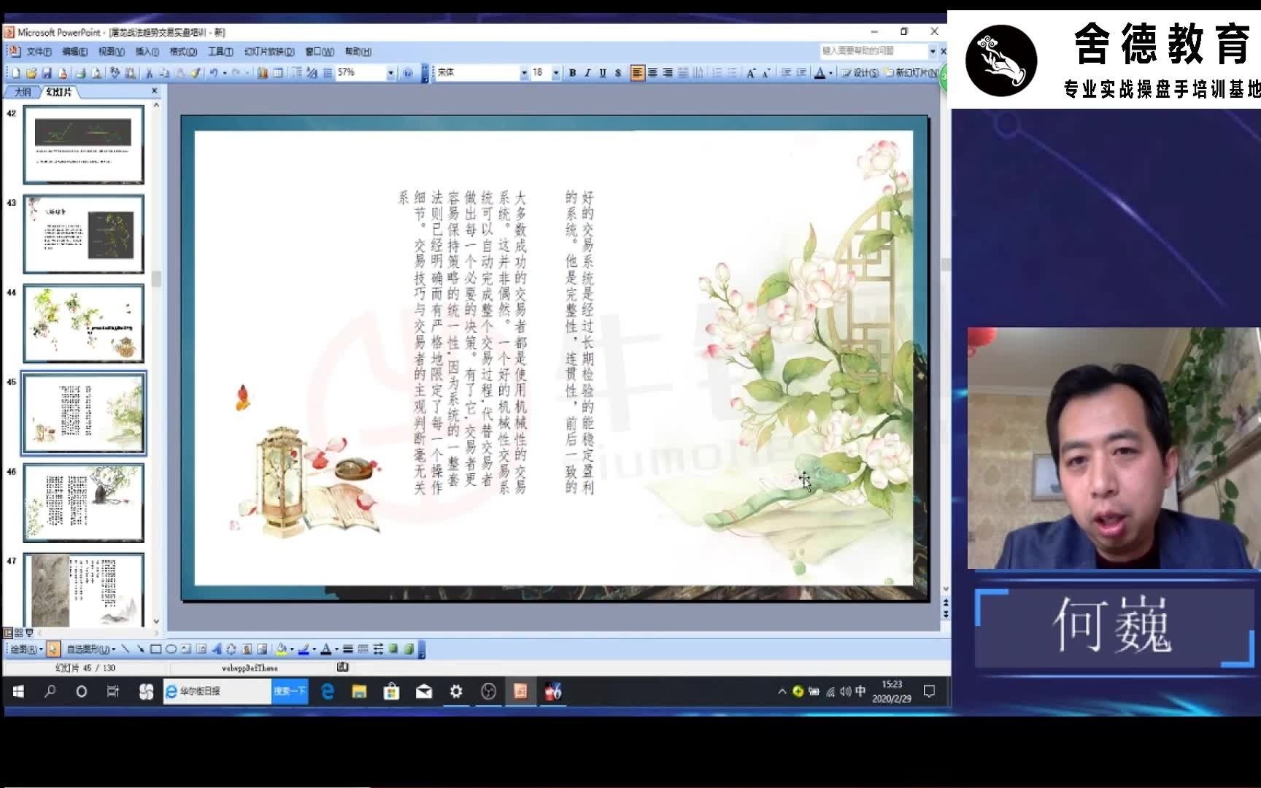Toggle Align Left
The height and width of the screenshot is (788, 1261).
click(637, 73)
